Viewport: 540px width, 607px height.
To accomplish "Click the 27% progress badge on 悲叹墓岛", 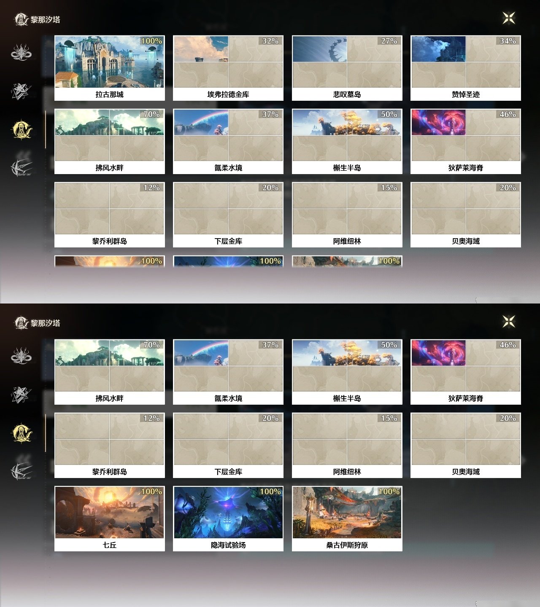I will coord(389,41).
